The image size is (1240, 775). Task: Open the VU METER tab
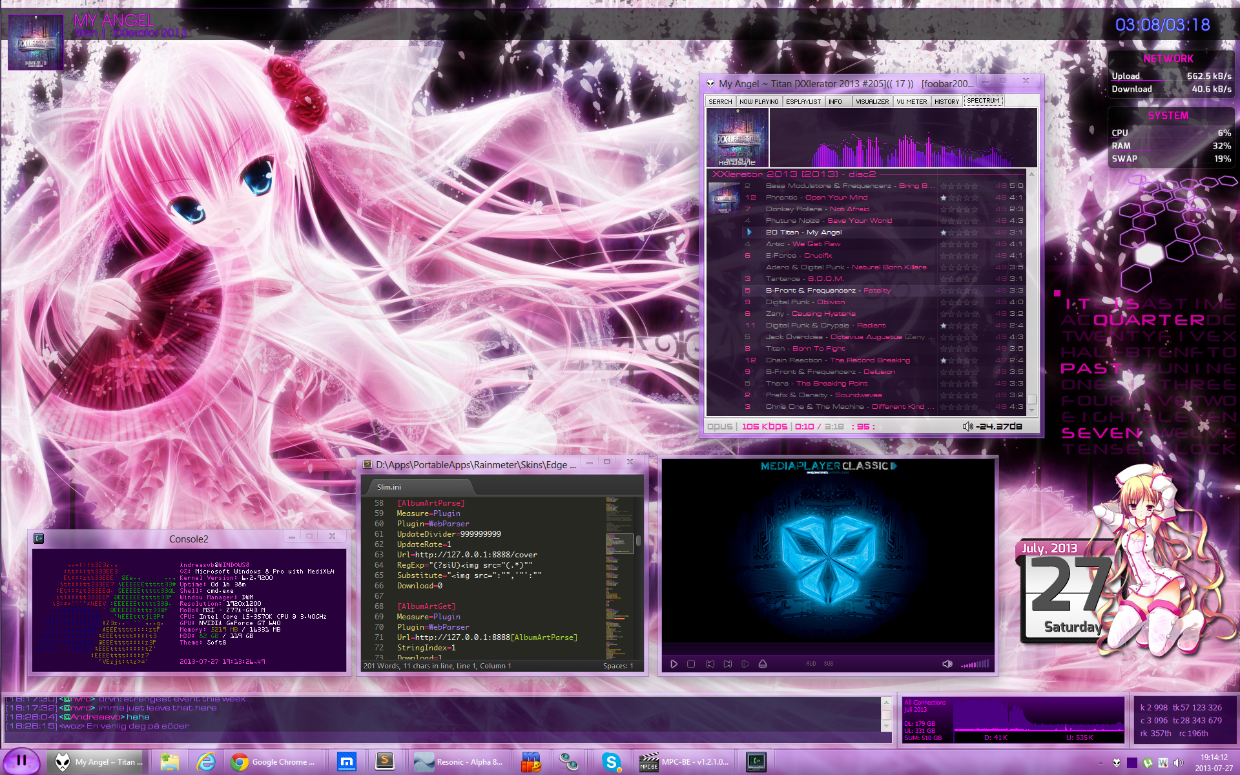click(912, 101)
